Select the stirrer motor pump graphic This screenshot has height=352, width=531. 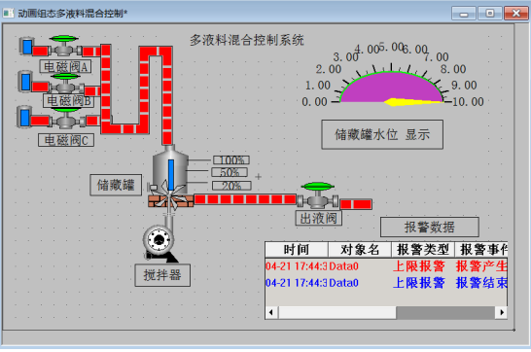pos(159,243)
